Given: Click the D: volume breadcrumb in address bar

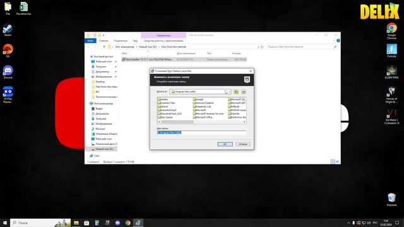Looking at the screenshot, I should coord(148,47).
